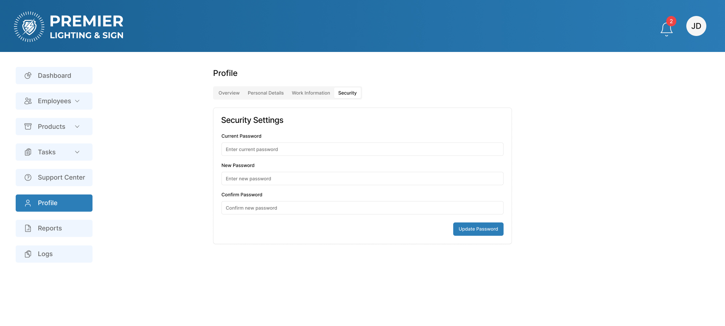725x326 pixels.
Task: Open the Work Information tab
Action: pyautogui.click(x=310, y=93)
